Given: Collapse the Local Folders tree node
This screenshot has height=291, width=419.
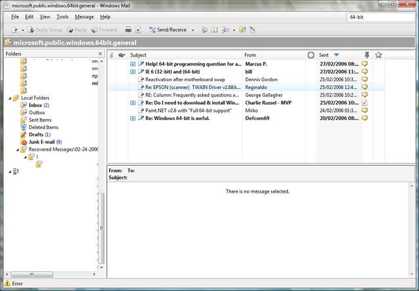Looking at the screenshot, I should [x=10, y=98].
